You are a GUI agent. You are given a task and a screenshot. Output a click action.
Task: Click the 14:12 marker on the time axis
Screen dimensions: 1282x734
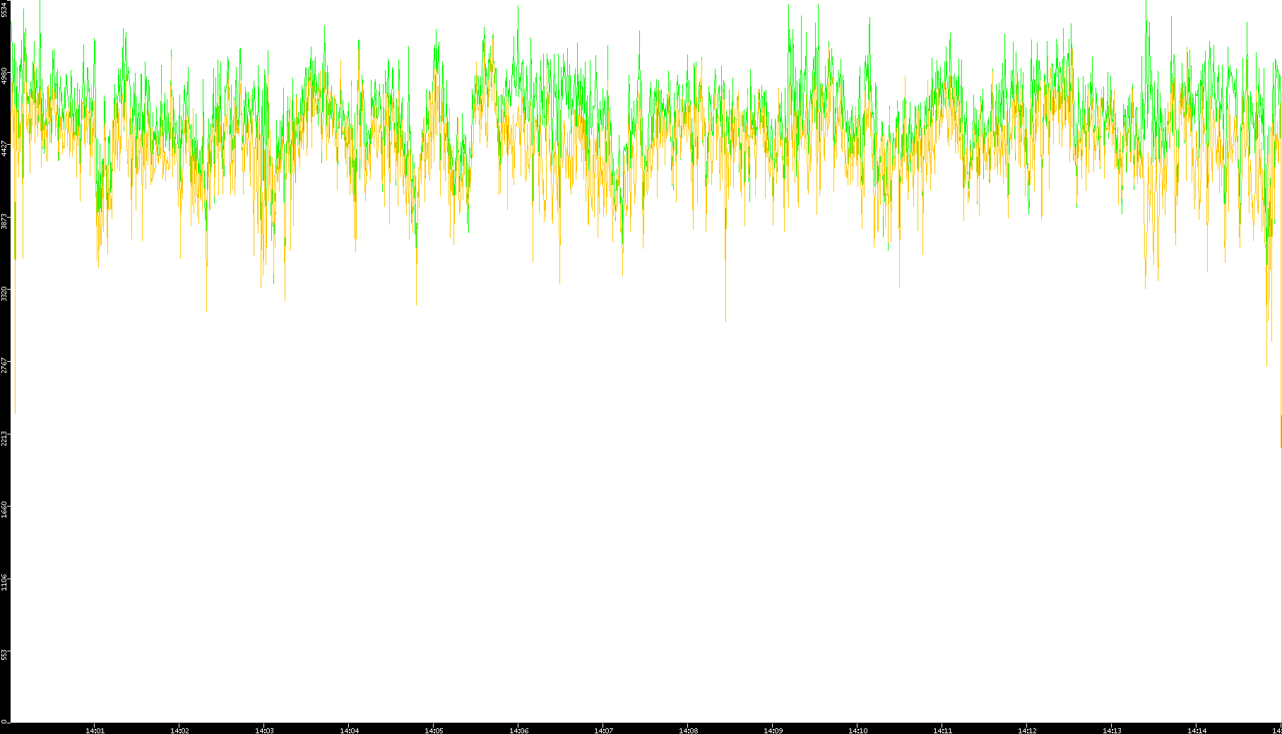coord(1027,730)
